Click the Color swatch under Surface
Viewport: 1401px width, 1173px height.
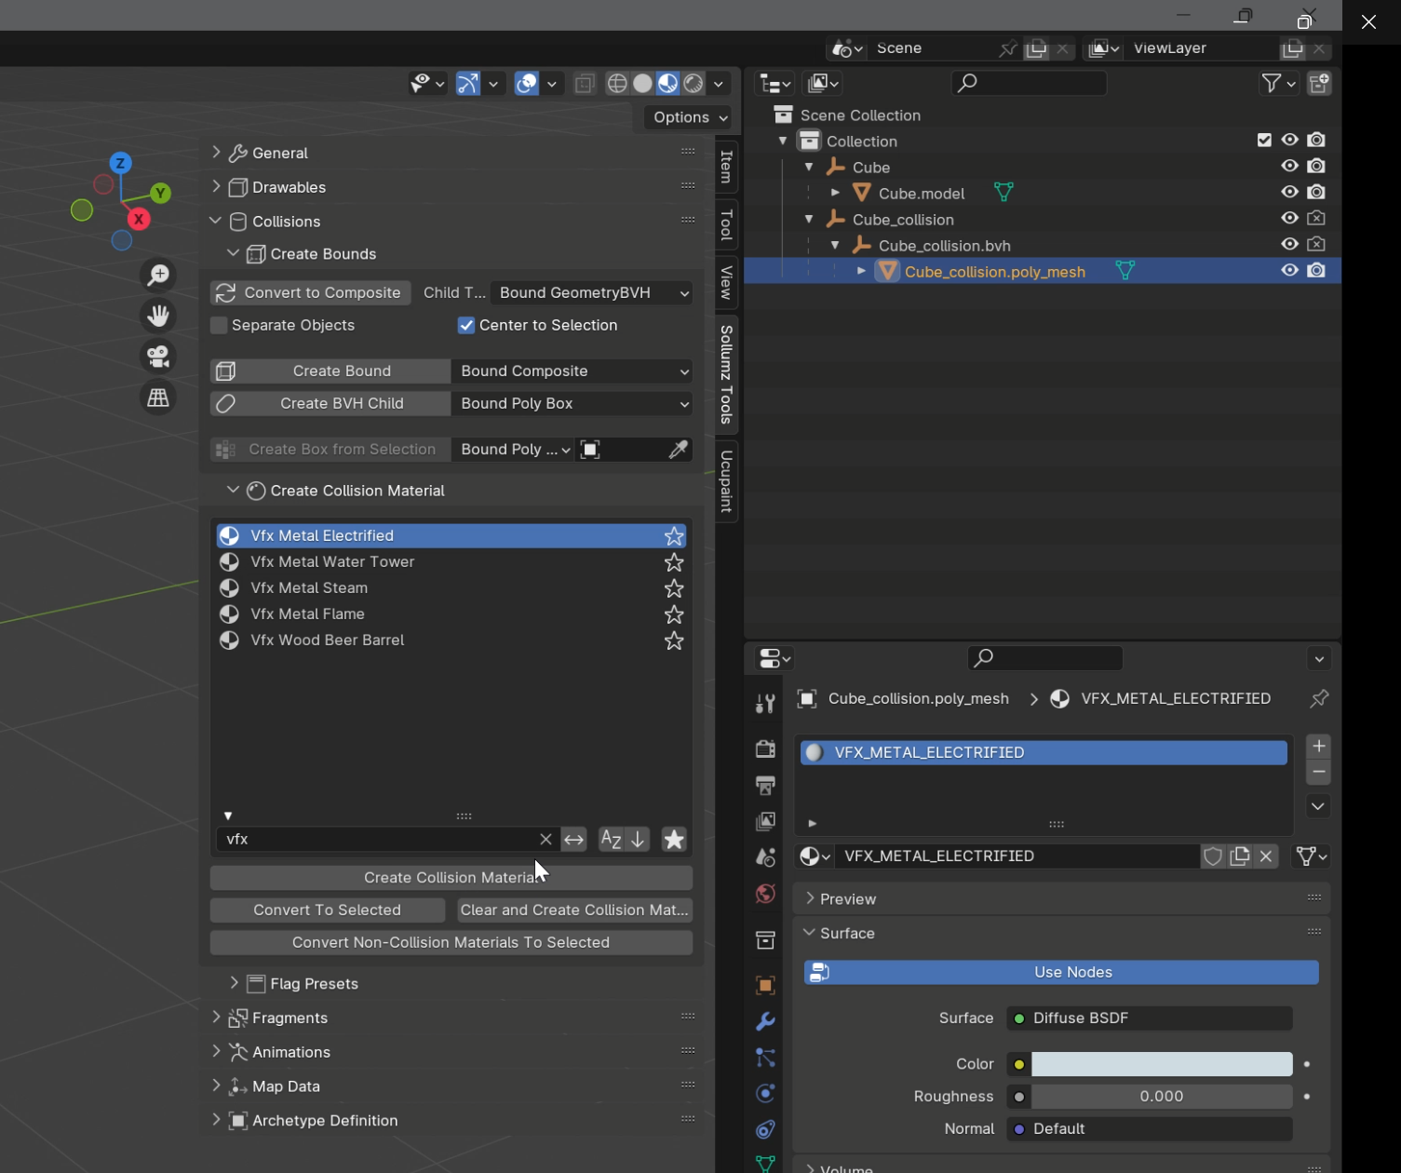(1161, 1064)
